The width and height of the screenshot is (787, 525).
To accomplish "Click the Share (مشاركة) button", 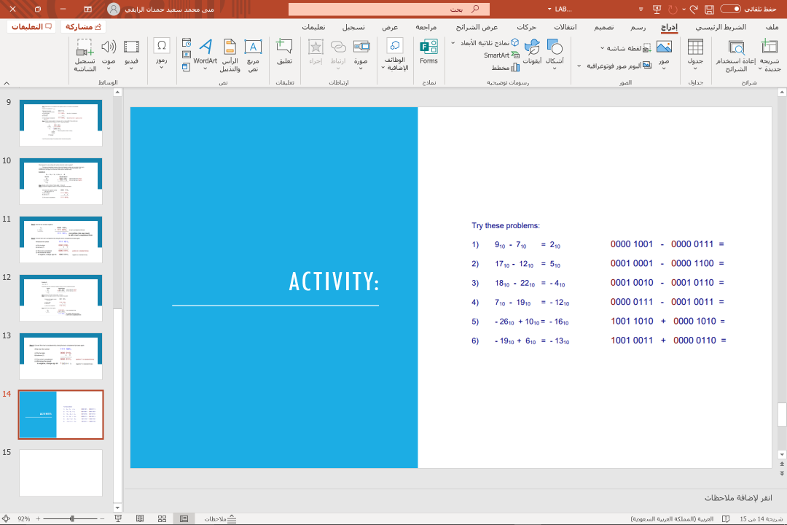I will (x=83, y=27).
